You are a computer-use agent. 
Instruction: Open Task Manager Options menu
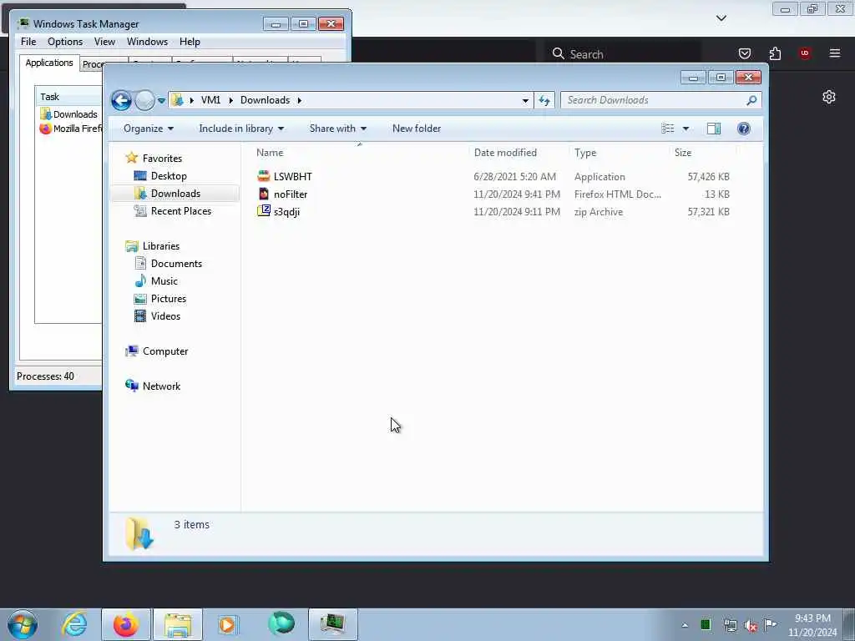click(x=65, y=42)
